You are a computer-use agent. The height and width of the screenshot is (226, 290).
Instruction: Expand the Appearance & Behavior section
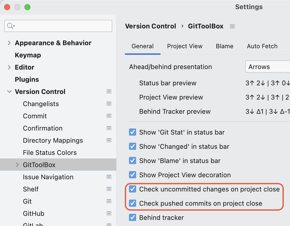[9, 43]
